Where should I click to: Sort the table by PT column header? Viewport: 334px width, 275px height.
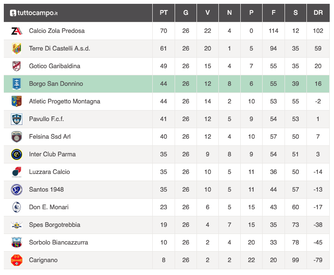click(164, 13)
